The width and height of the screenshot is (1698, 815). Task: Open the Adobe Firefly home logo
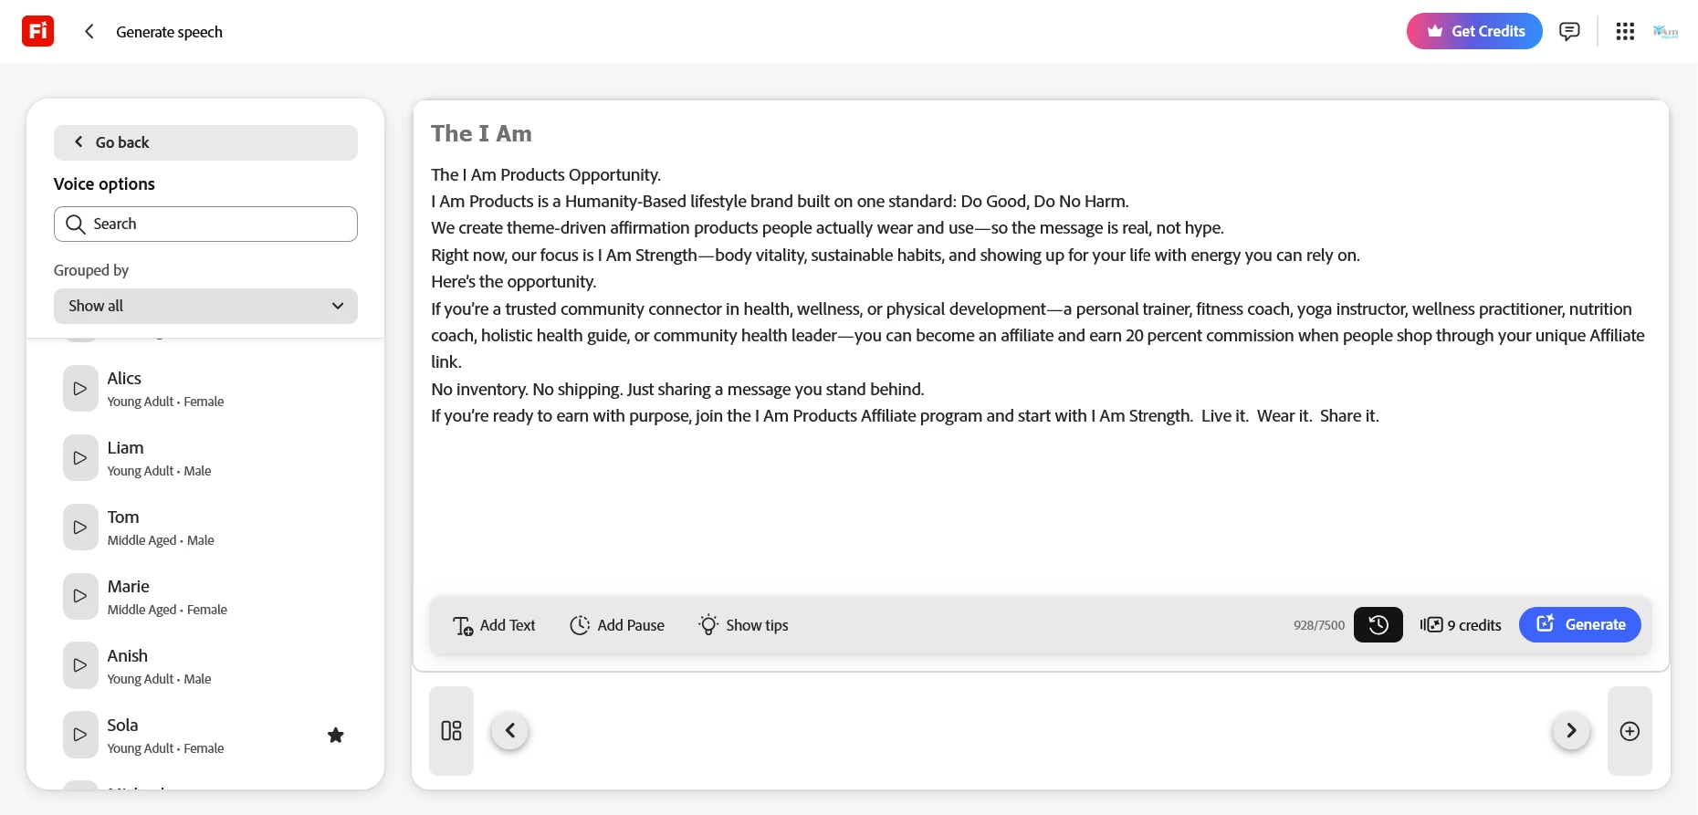point(37,31)
